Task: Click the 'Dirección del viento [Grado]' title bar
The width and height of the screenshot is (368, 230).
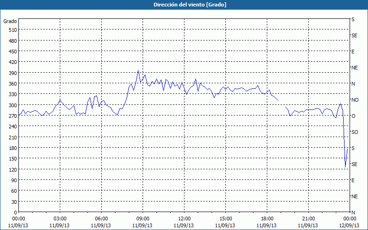Action: (x=184, y=5)
